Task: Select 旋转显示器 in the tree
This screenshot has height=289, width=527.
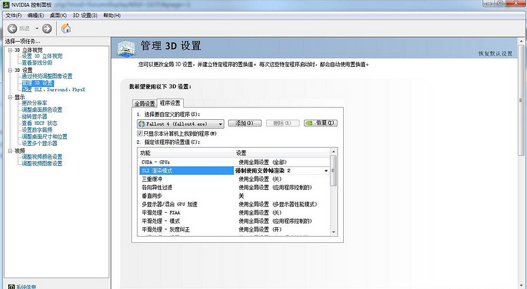Action: (35, 117)
